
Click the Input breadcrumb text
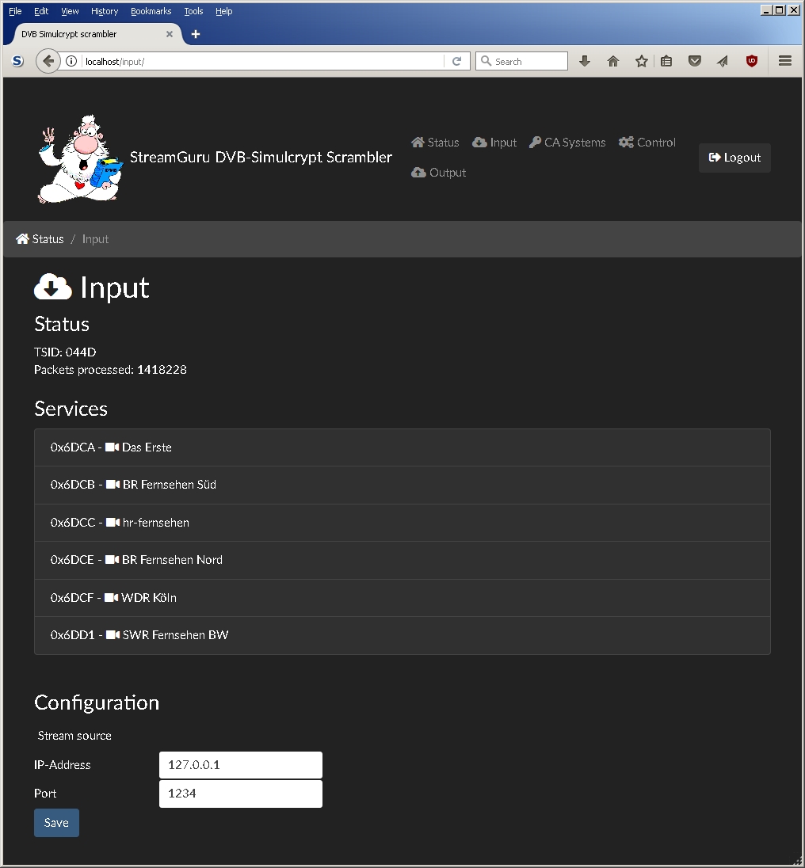pyautogui.click(x=95, y=239)
